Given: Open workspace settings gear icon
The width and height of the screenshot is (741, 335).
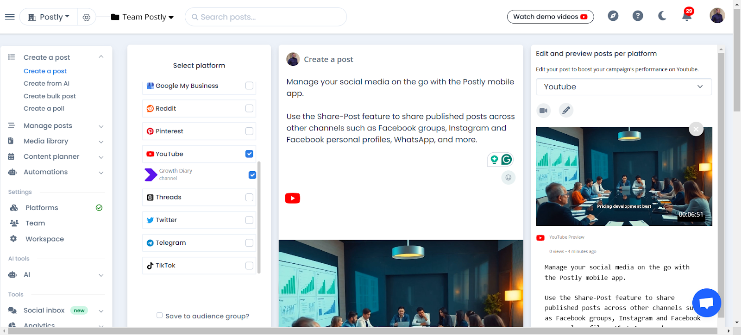Looking at the screenshot, I should pos(87,17).
